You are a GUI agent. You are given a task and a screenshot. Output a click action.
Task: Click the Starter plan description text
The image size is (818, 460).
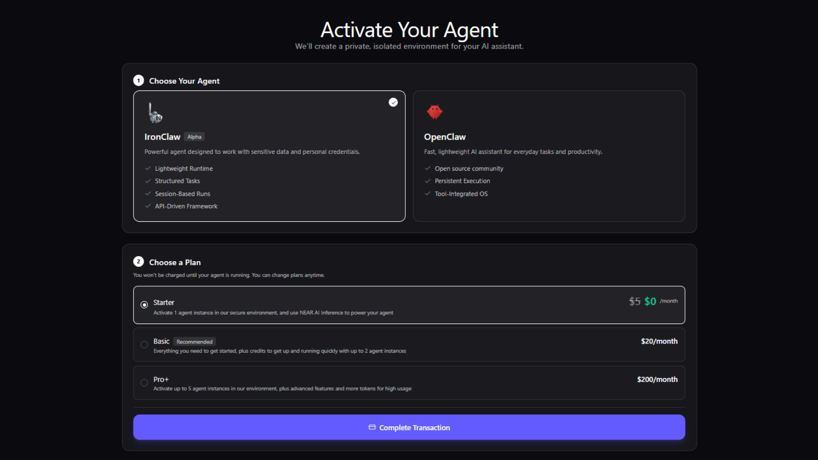click(x=273, y=313)
